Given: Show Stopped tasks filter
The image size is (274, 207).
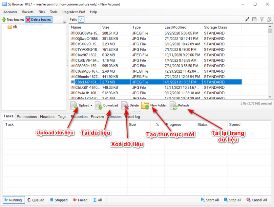Looking at the screenshot, I should 59,200.
